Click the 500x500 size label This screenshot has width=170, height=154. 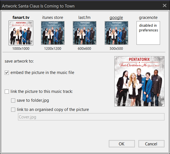tap(116, 49)
